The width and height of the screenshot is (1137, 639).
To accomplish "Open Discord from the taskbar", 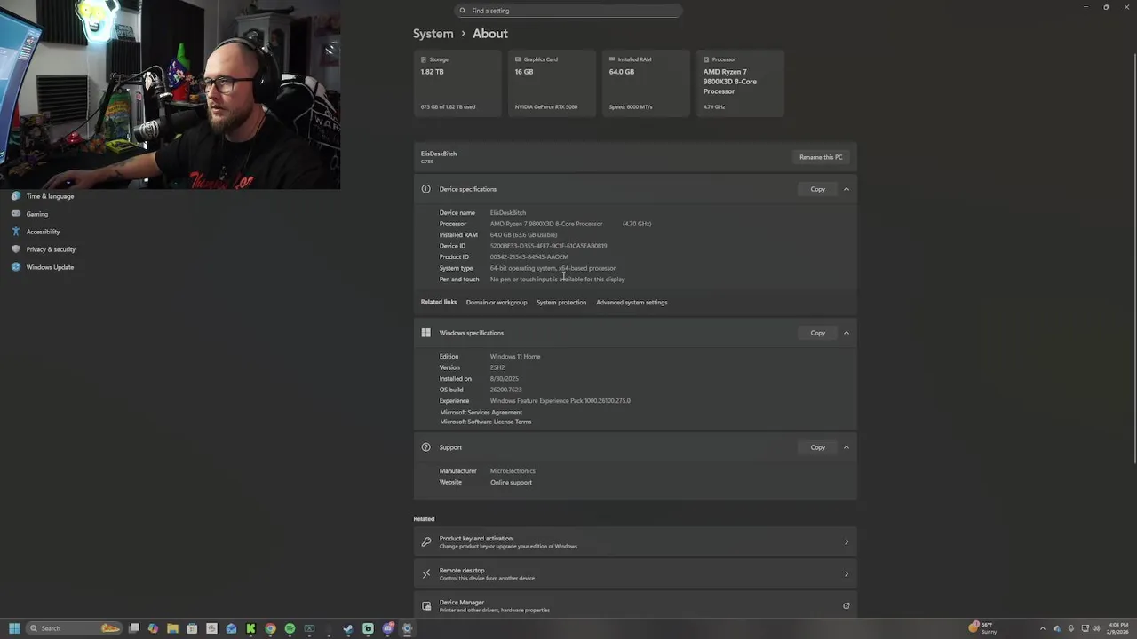I will coord(387,628).
